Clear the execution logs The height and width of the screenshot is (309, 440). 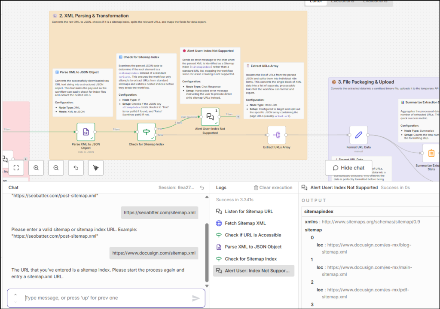point(273,188)
